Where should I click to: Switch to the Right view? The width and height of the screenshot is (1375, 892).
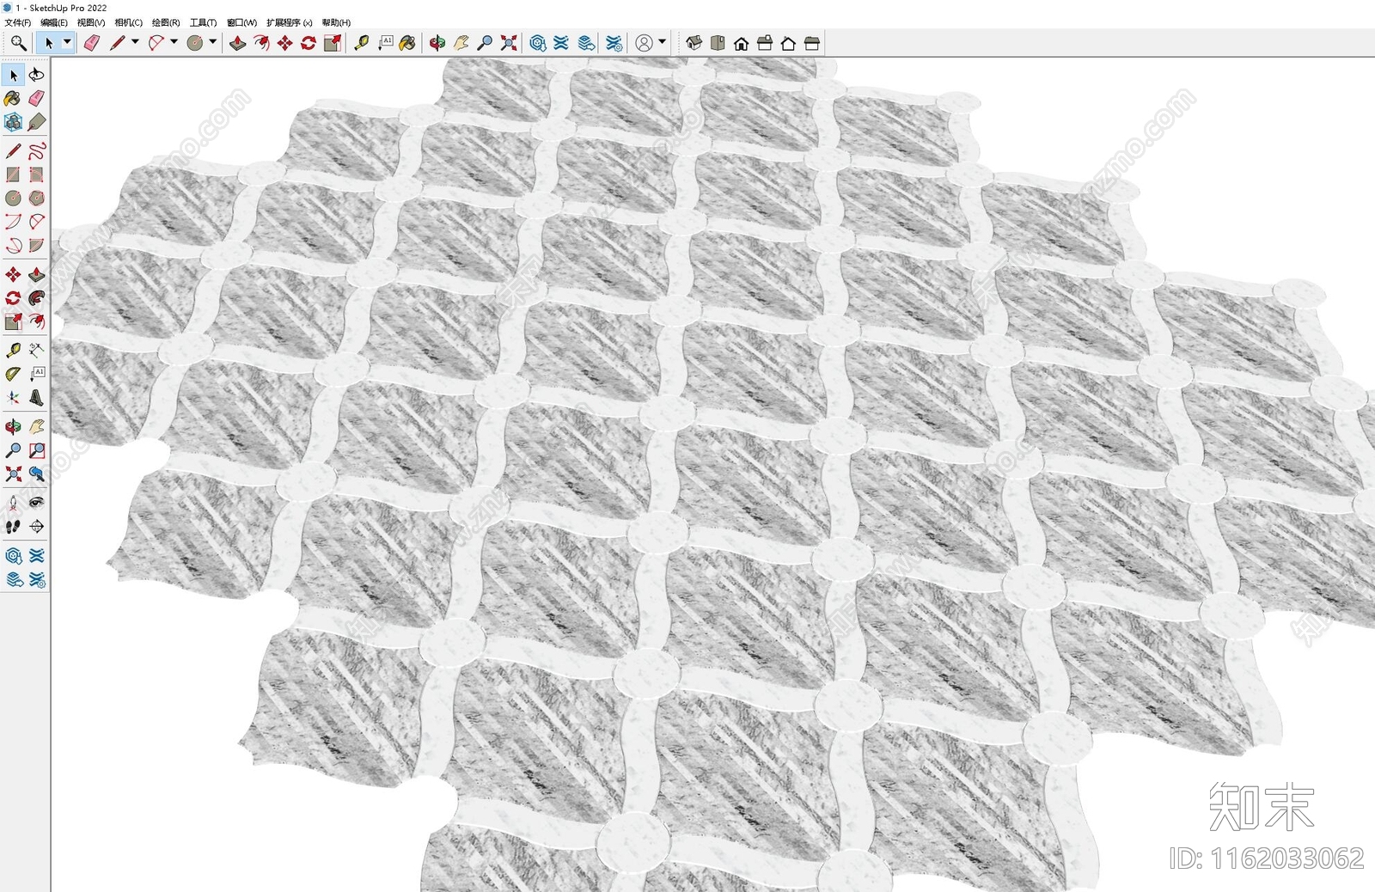point(765,43)
